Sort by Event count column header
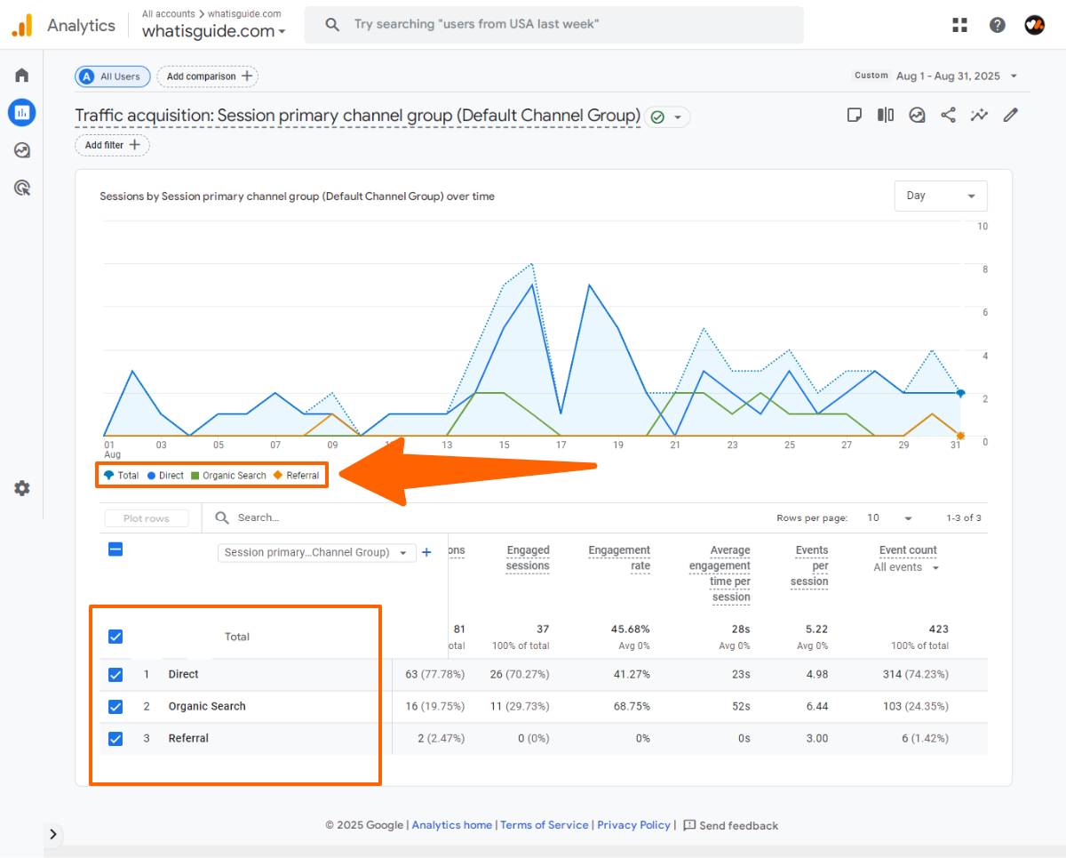The height and width of the screenshot is (858, 1066). pyautogui.click(x=908, y=550)
